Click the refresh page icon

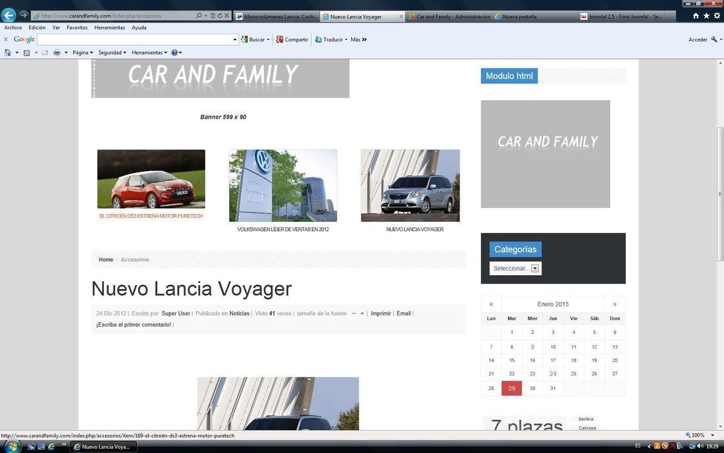[x=219, y=16]
